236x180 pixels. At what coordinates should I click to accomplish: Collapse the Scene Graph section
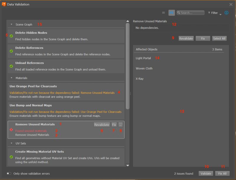[x=11, y=25]
